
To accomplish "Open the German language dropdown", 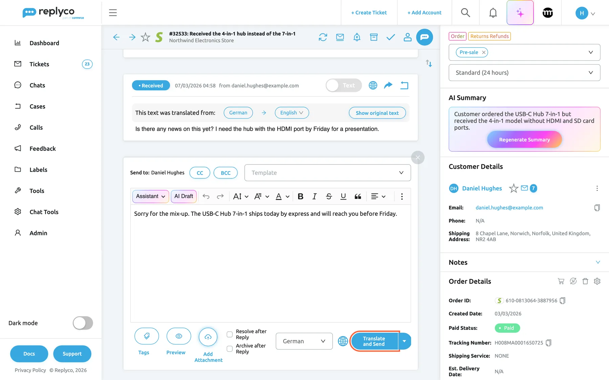I will point(304,341).
